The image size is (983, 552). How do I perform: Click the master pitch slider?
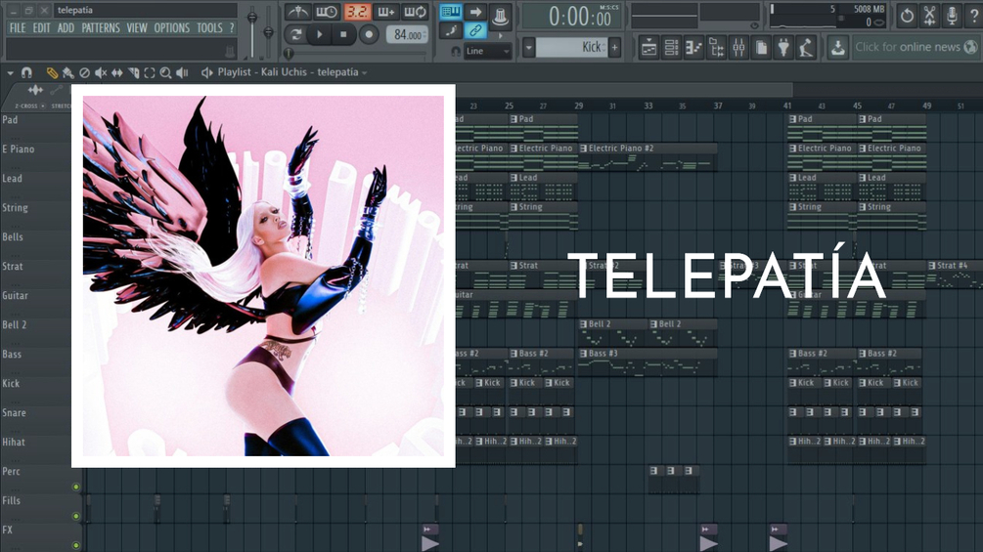268,31
